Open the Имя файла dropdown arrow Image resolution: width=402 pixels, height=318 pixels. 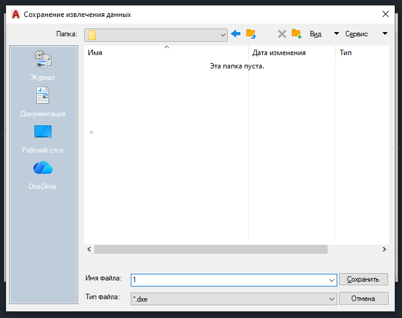pyautogui.click(x=331, y=280)
